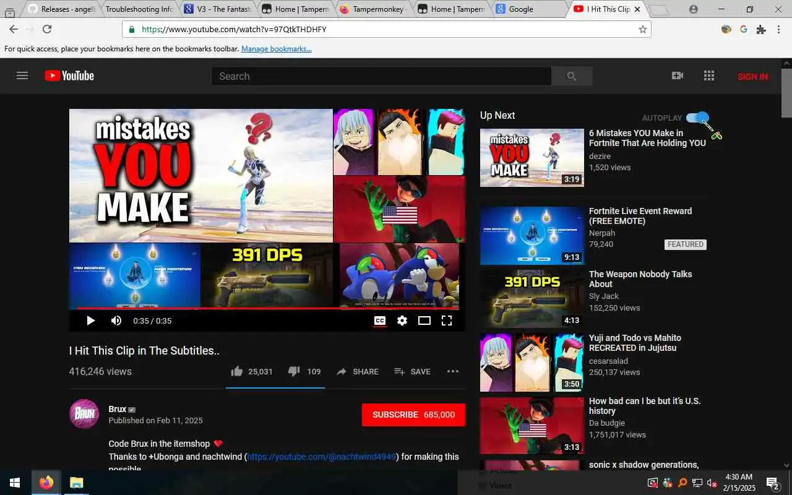
Task: Click the Sly Jack channel name
Action: pyautogui.click(x=604, y=296)
